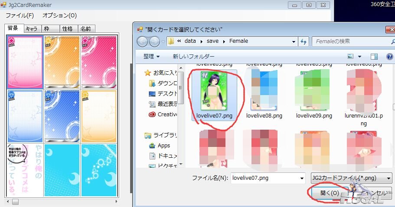
Task: Expand the address bar path dropdown
Action: pos(294,41)
